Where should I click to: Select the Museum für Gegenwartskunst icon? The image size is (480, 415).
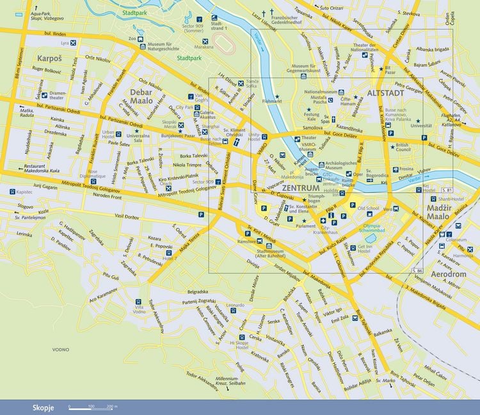pos(303,77)
